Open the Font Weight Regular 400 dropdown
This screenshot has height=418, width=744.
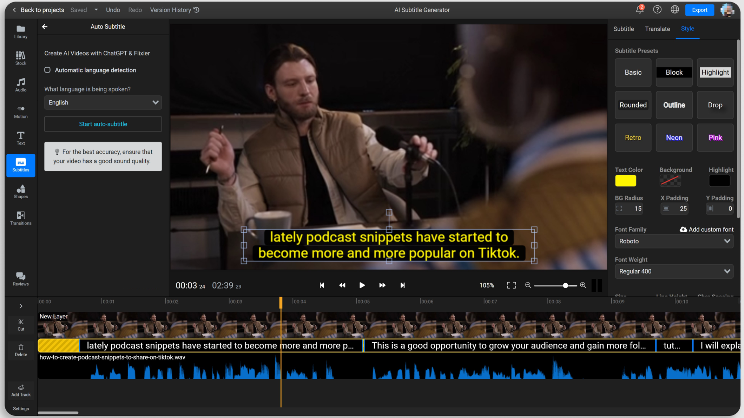click(x=674, y=271)
